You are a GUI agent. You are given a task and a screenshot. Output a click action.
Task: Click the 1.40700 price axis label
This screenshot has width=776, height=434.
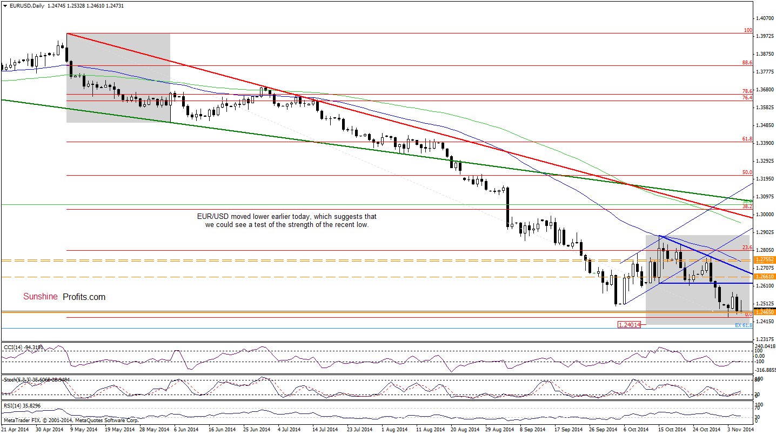(766, 18)
